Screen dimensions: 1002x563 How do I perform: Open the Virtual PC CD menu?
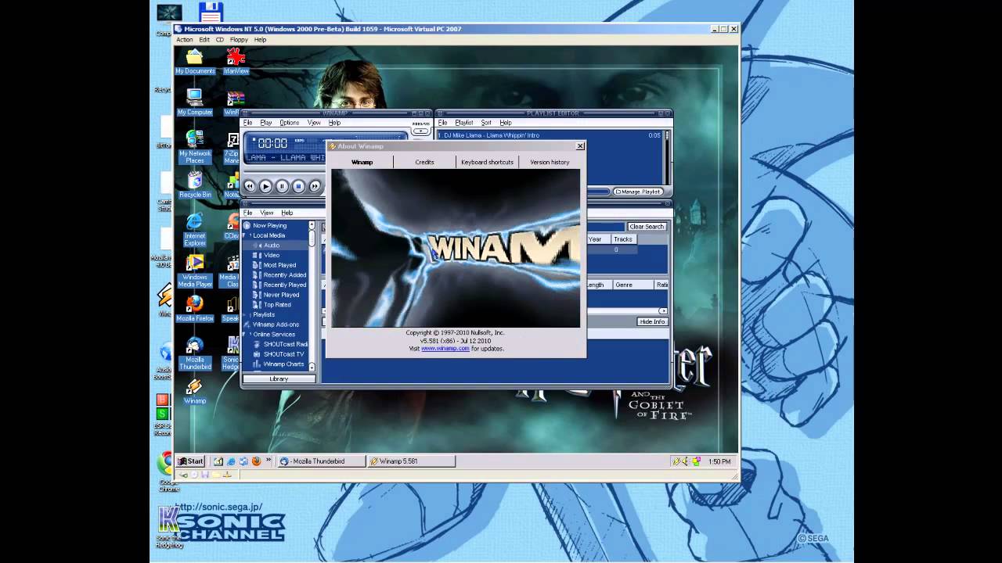(220, 40)
